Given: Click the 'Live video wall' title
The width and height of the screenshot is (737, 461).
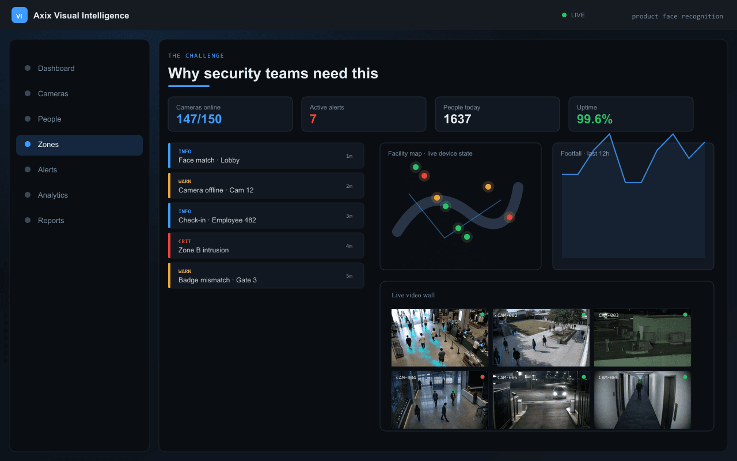Looking at the screenshot, I should pos(413,295).
